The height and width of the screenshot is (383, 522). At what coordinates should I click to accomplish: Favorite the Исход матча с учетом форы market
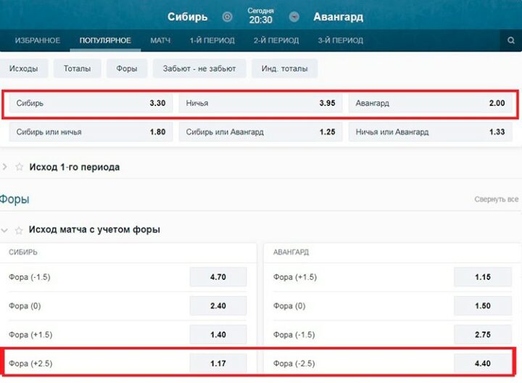coord(20,230)
